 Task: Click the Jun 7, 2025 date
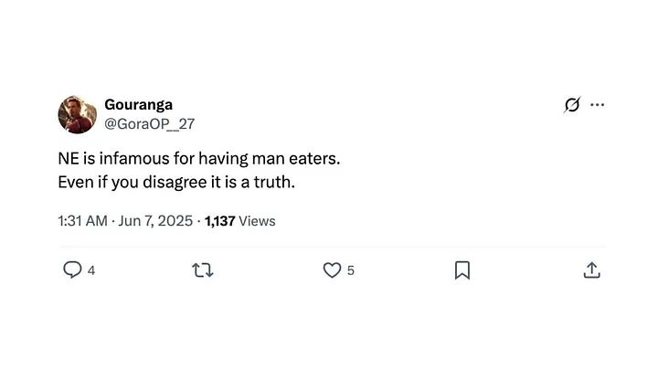tap(156, 221)
